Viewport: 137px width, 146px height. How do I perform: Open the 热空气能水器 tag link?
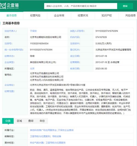(37, 143)
